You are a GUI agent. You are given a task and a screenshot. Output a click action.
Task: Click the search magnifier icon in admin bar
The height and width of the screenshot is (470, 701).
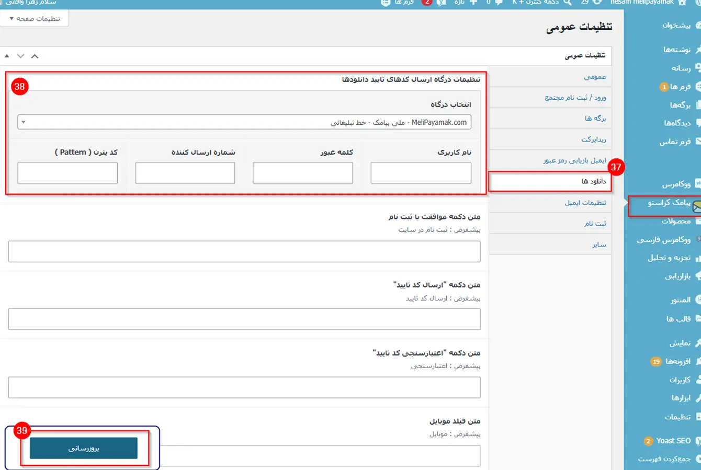[568, 2]
